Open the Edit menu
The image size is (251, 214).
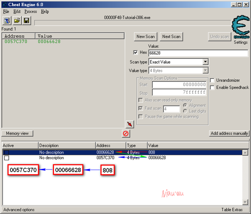[x=17, y=12]
